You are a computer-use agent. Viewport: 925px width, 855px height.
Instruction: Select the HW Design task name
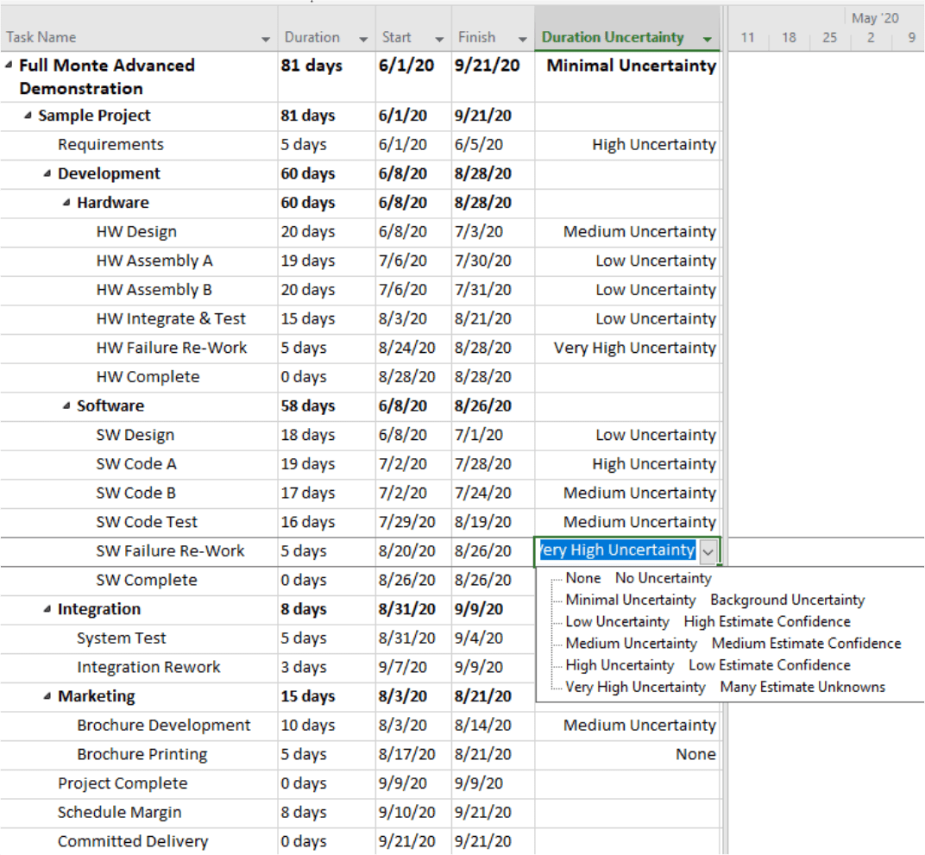(x=136, y=232)
